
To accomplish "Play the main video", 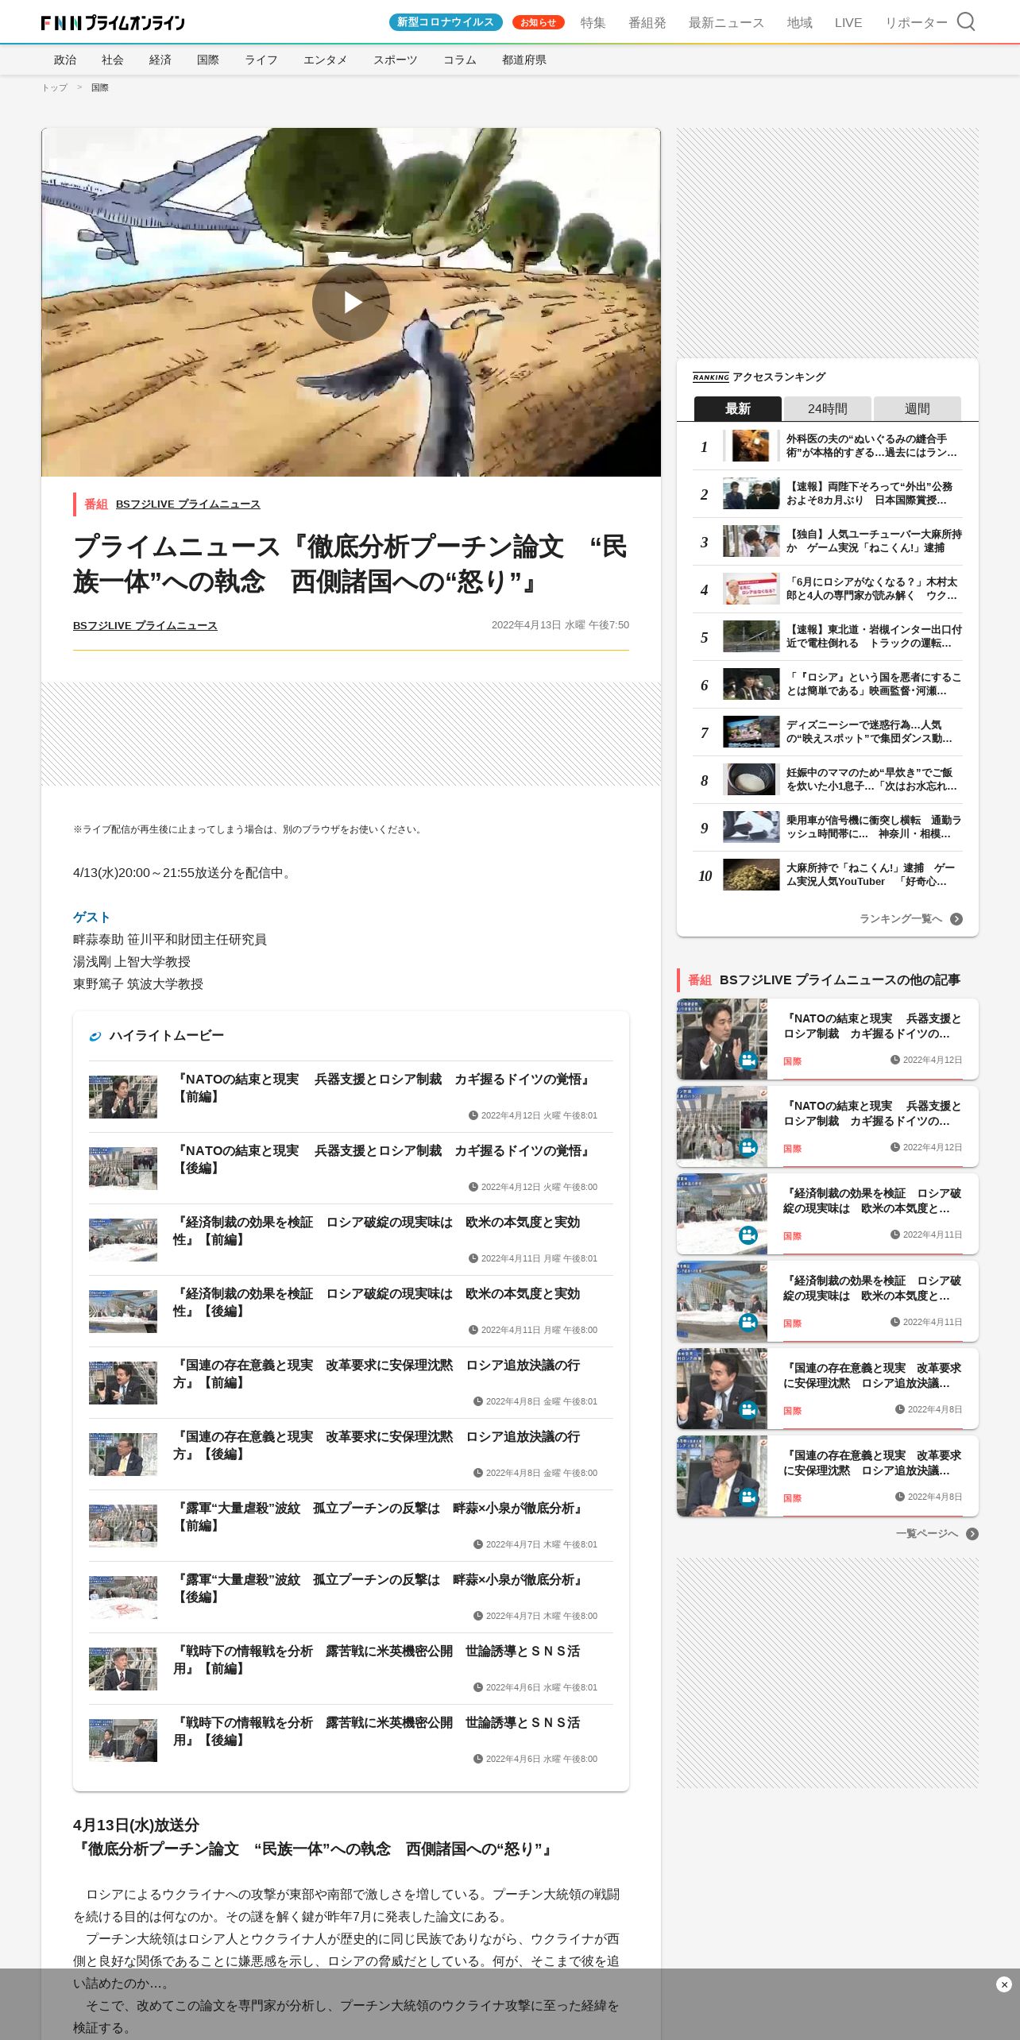I will pyautogui.click(x=351, y=303).
